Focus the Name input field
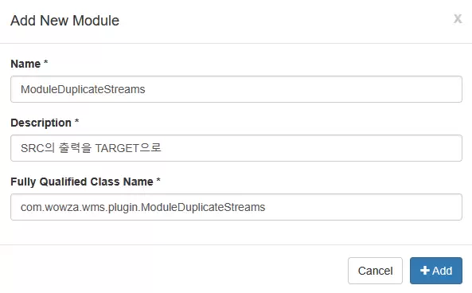Viewport: 472px width, 293px height. 236,89
